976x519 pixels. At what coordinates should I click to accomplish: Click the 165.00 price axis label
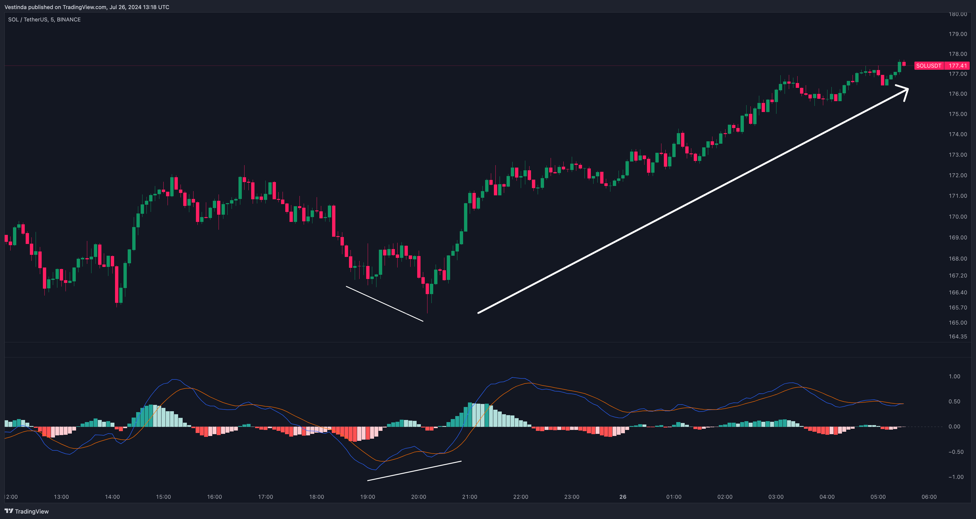pyautogui.click(x=958, y=322)
